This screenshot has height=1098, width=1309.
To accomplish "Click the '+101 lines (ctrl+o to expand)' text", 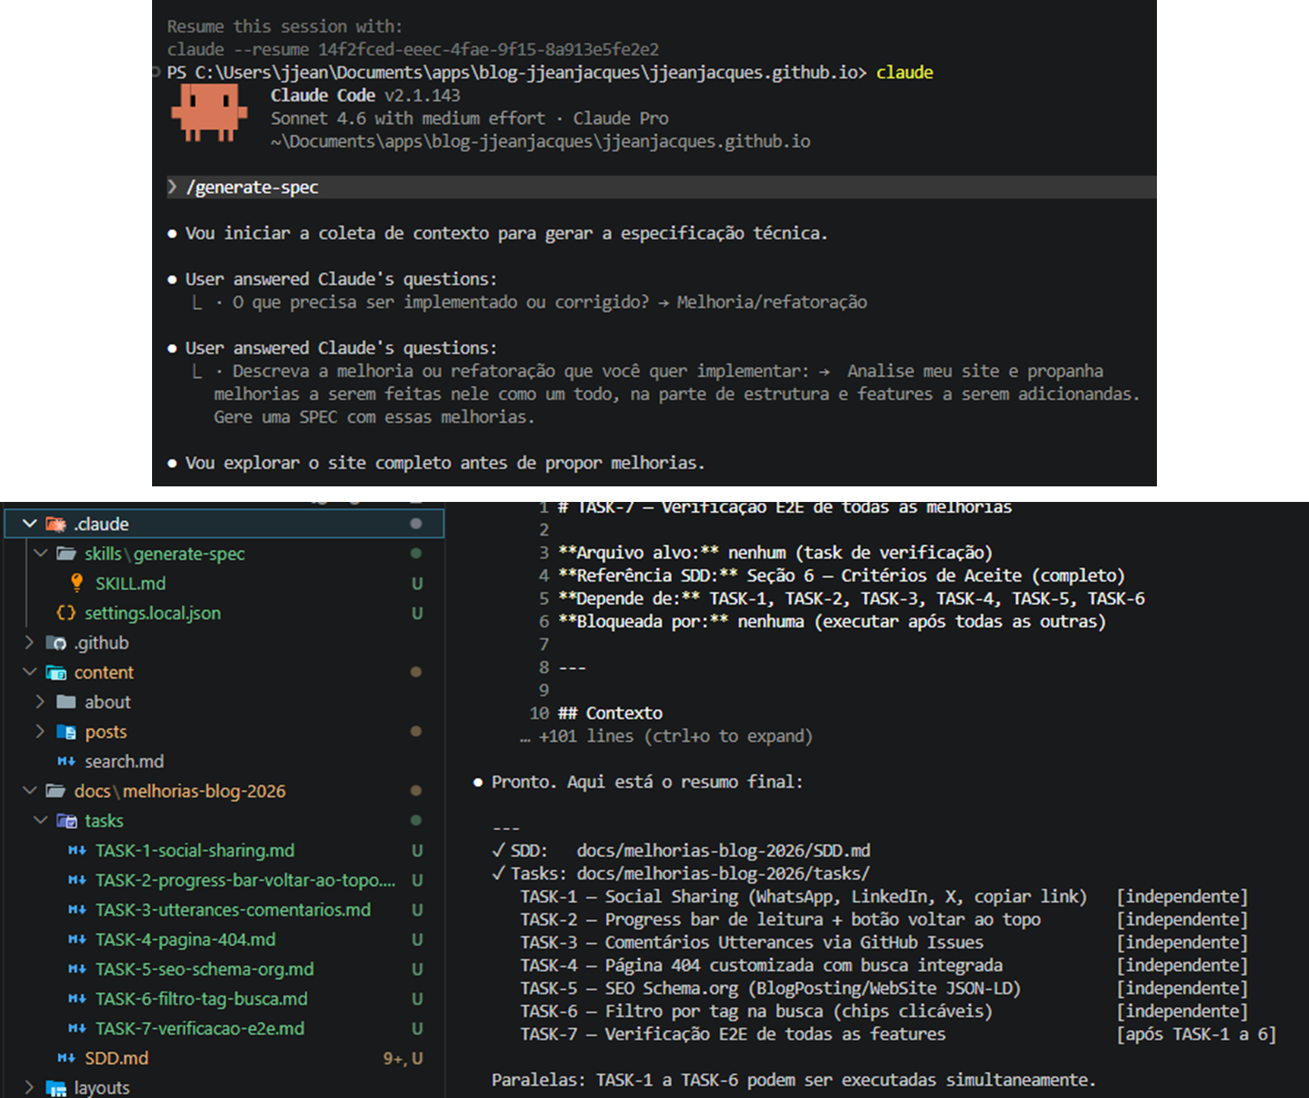I will point(675,736).
